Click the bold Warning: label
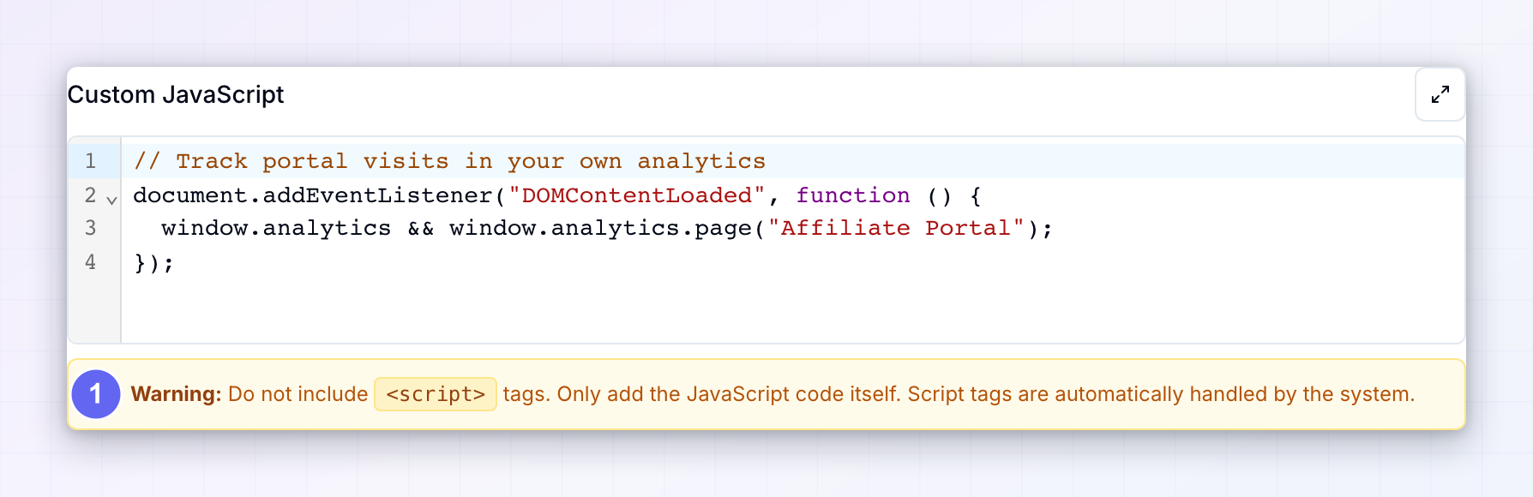 click(176, 394)
